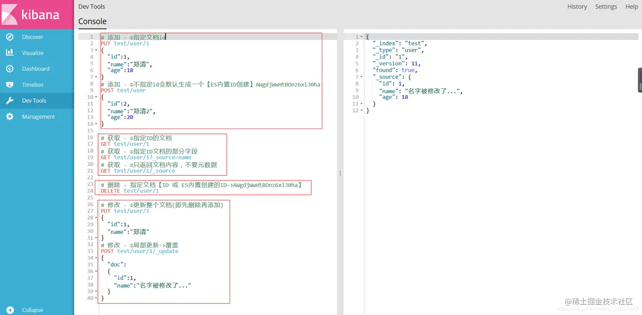Click the "# 获取 - ②指定ID文档的部分字段" comment line
This screenshot has height=315, width=642.
tap(149, 151)
